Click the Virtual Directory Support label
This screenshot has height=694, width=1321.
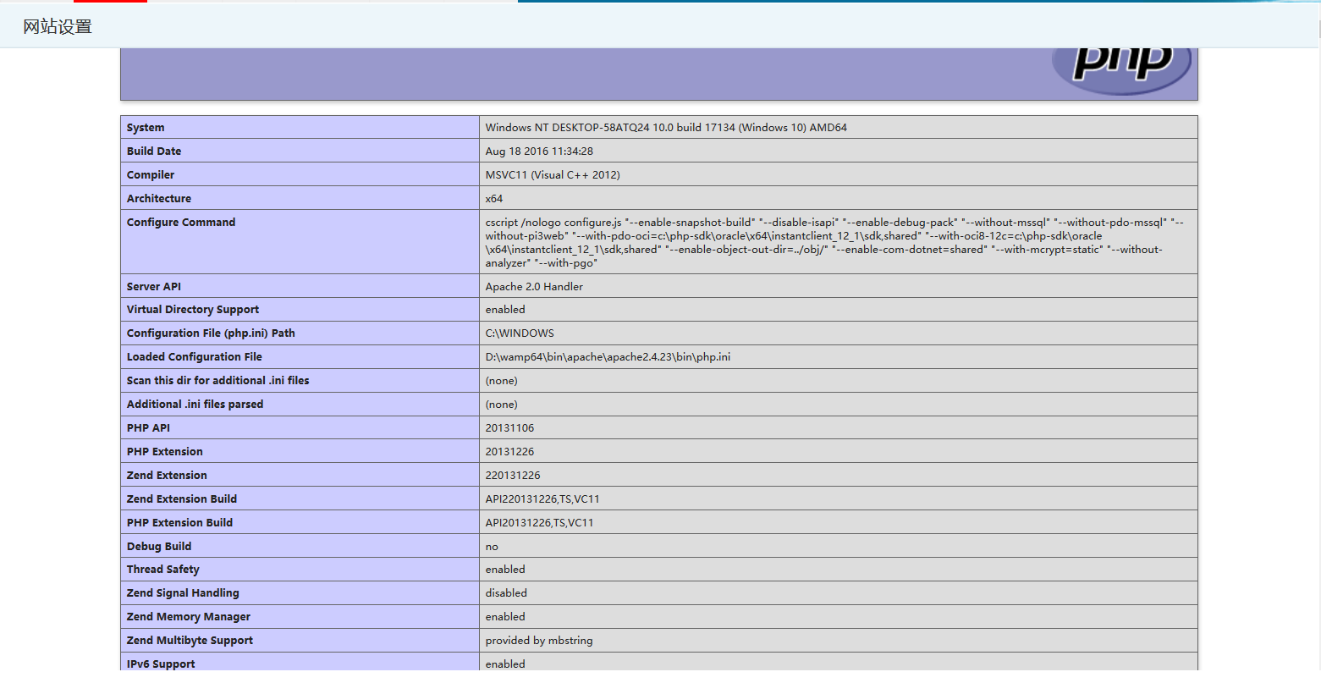click(x=193, y=310)
